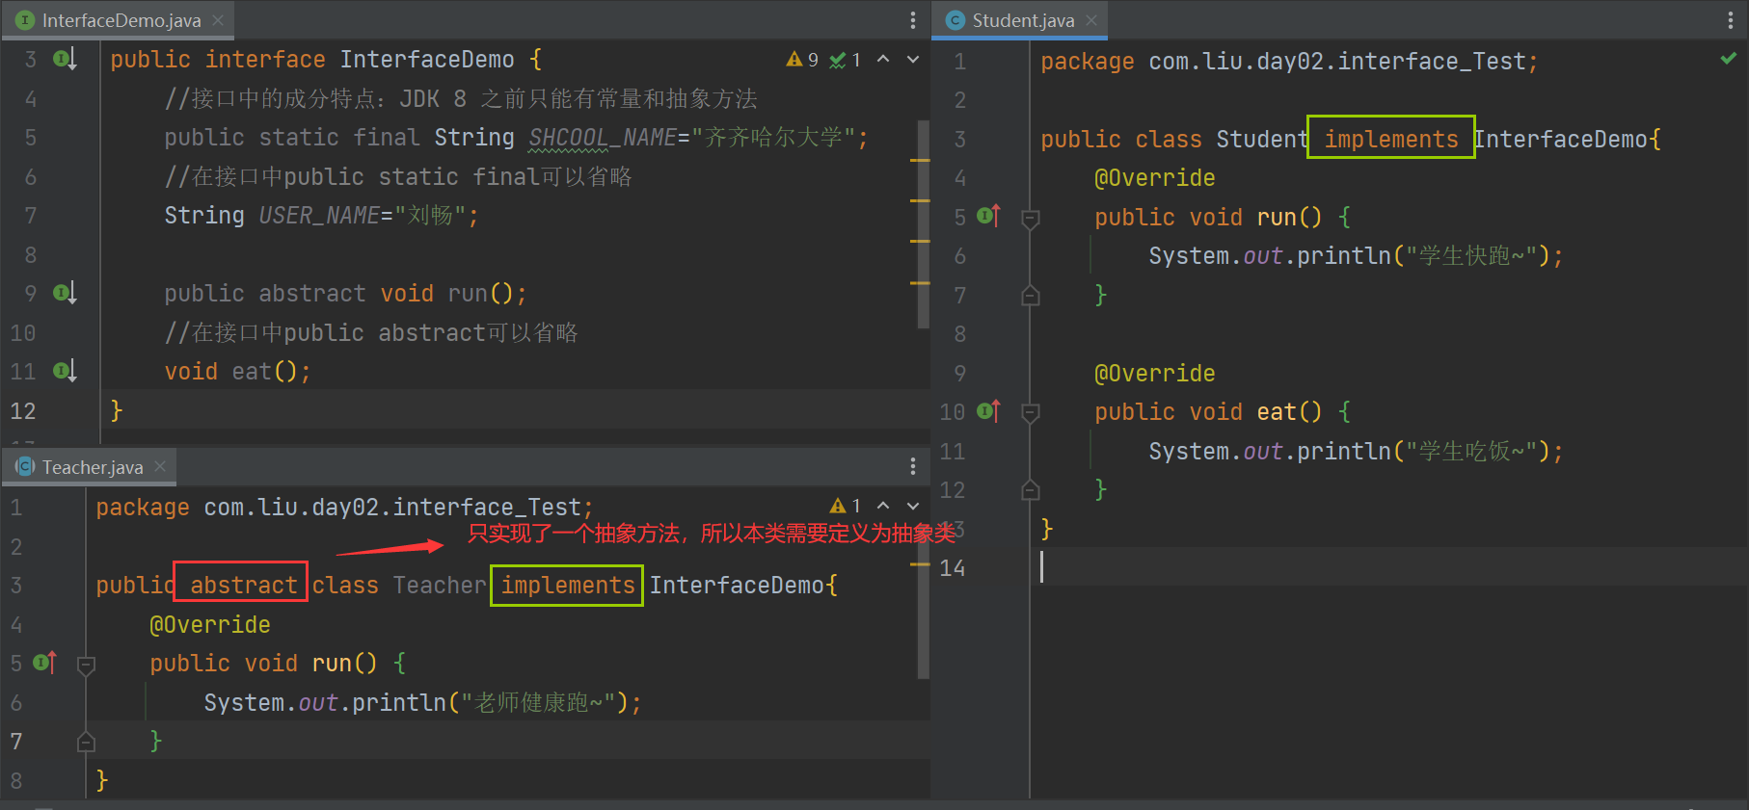Open tab options menu in InterfaceDemo pane
The height and width of the screenshot is (810, 1749).
(x=913, y=20)
